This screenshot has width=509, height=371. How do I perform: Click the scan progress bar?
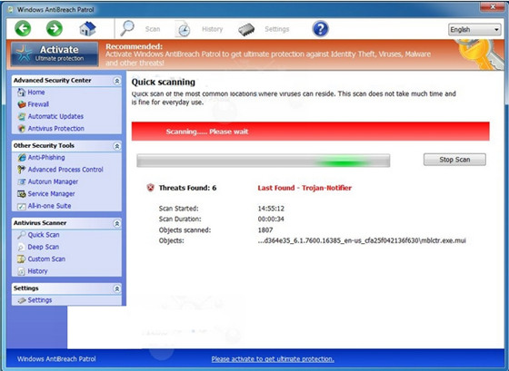point(264,161)
